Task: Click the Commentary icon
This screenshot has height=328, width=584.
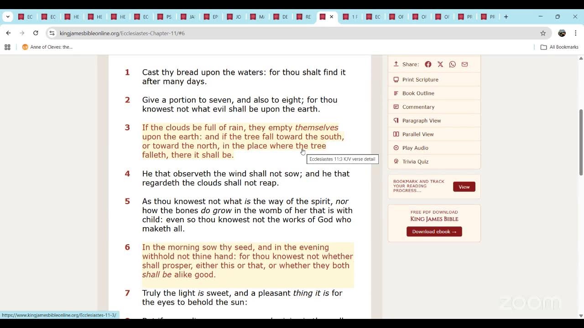Action: click(x=396, y=107)
